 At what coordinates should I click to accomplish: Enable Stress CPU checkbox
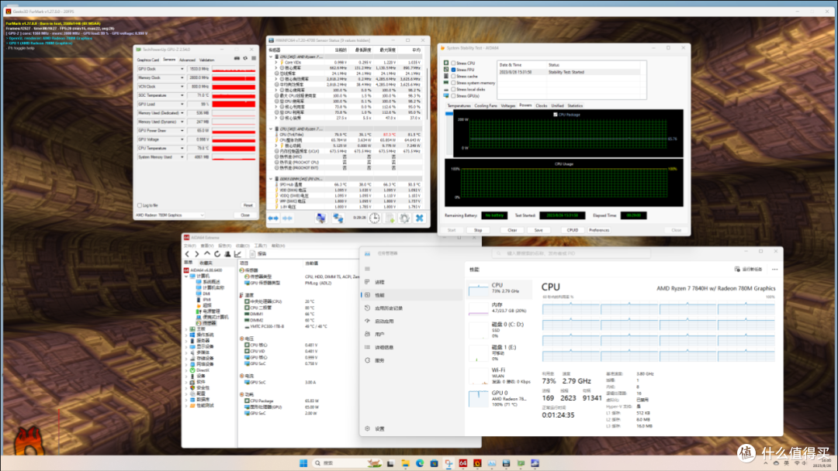pyautogui.click(x=453, y=63)
